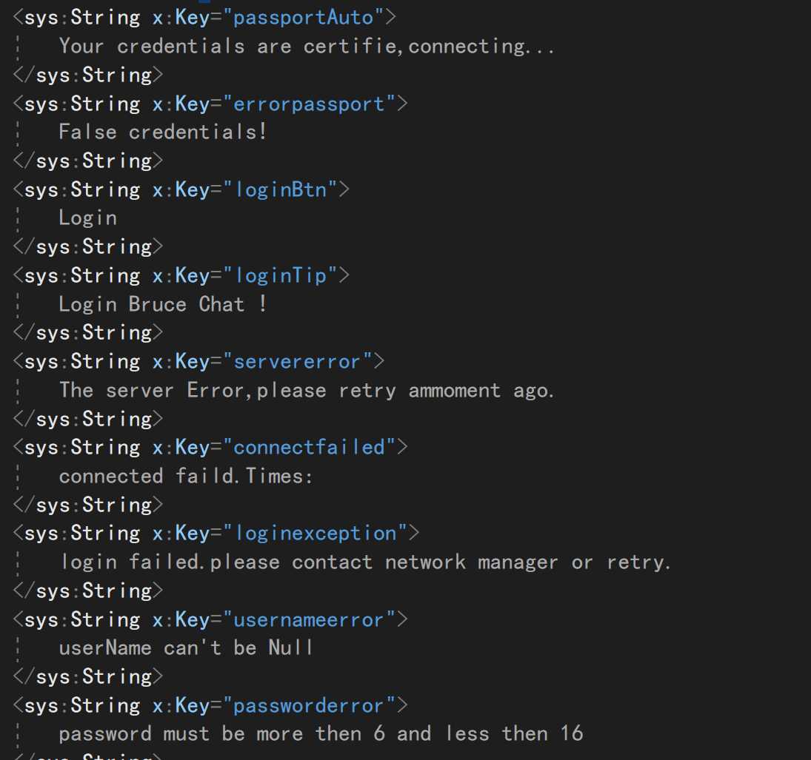Click the "loginTip" key name

point(280,276)
